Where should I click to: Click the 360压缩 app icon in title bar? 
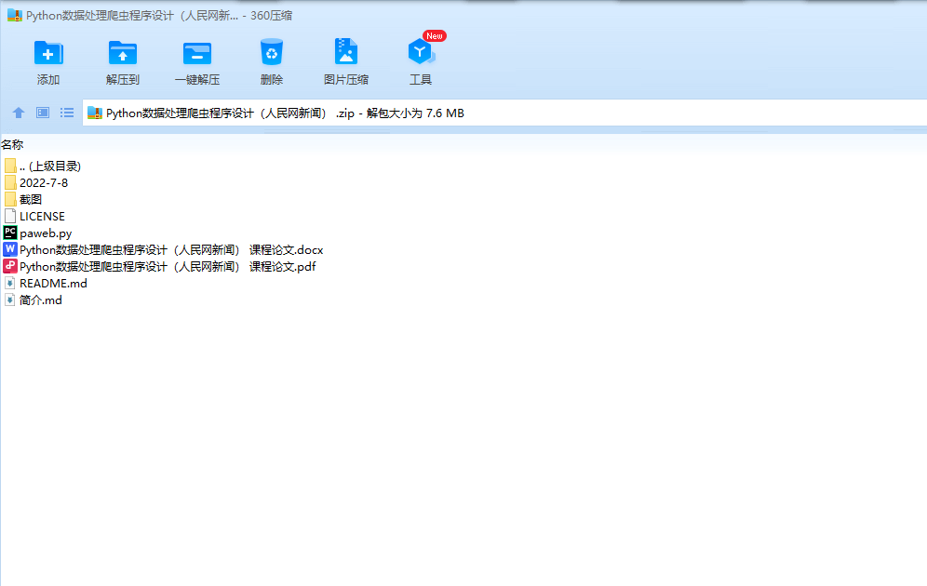click(15, 16)
